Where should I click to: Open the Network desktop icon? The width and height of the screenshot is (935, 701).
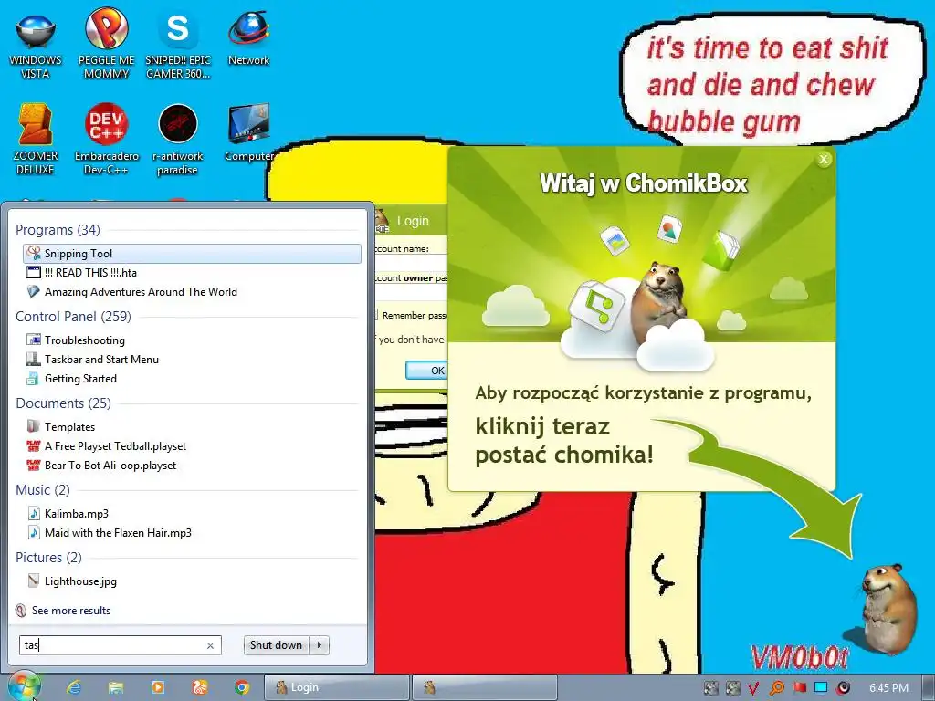pyautogui.click(x=248, y=38)
